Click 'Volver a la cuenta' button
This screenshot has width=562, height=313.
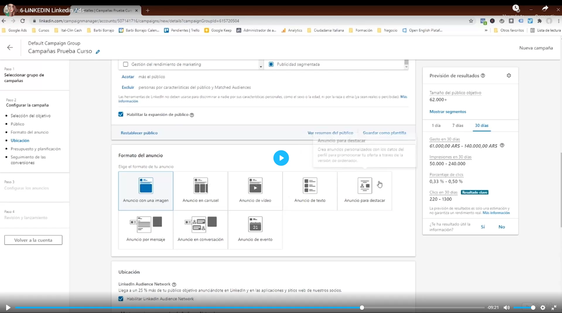tap(33, 240)
